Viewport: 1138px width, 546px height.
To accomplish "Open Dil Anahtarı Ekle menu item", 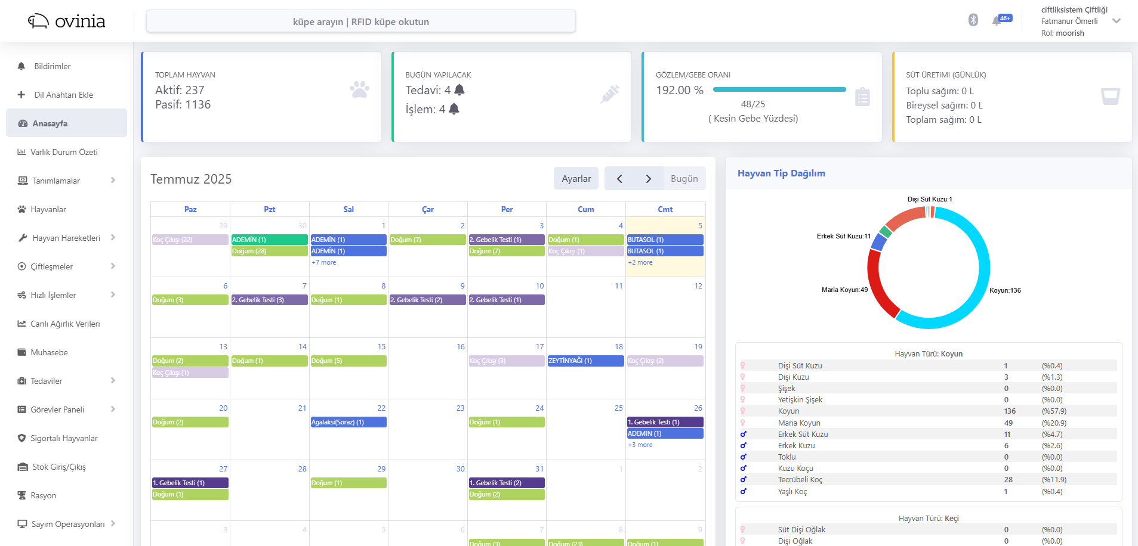I will point(66,95).
